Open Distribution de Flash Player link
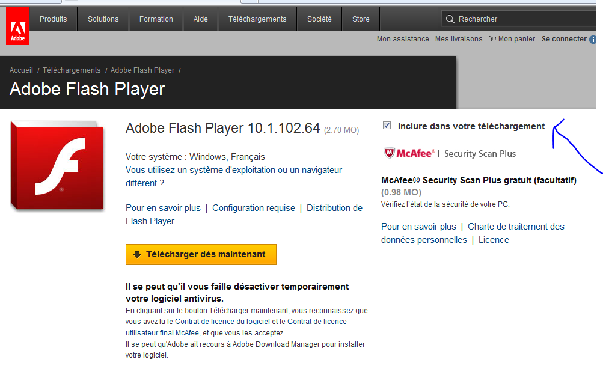Screen dimensions: 603x372 pyautogui.click(x=244, y=215)
